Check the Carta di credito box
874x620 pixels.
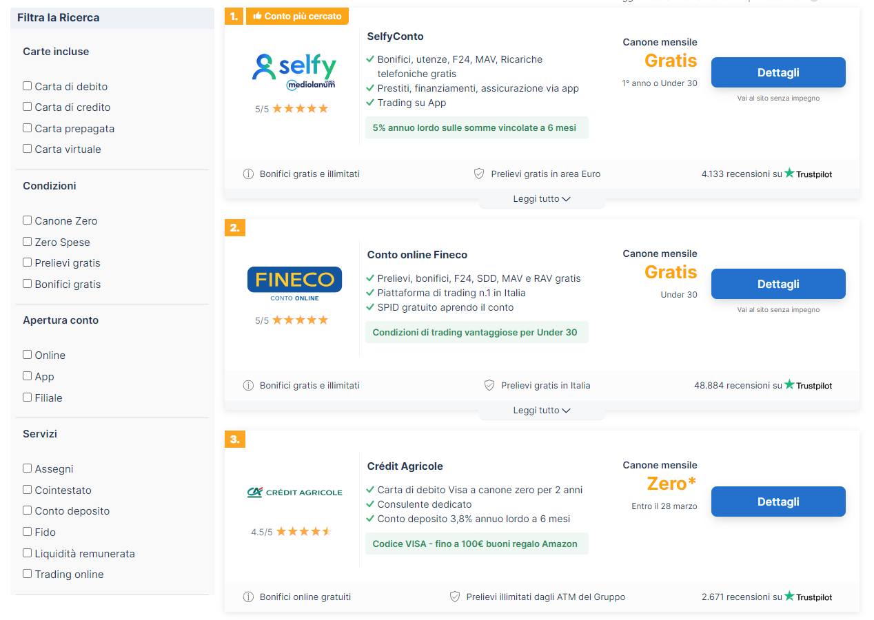[x=28, y=107]
